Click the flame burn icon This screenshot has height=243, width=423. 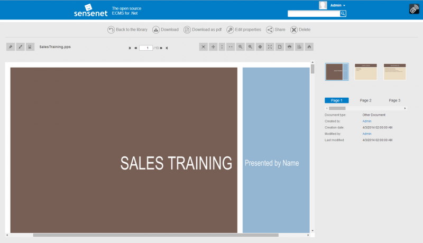point(309,47)
